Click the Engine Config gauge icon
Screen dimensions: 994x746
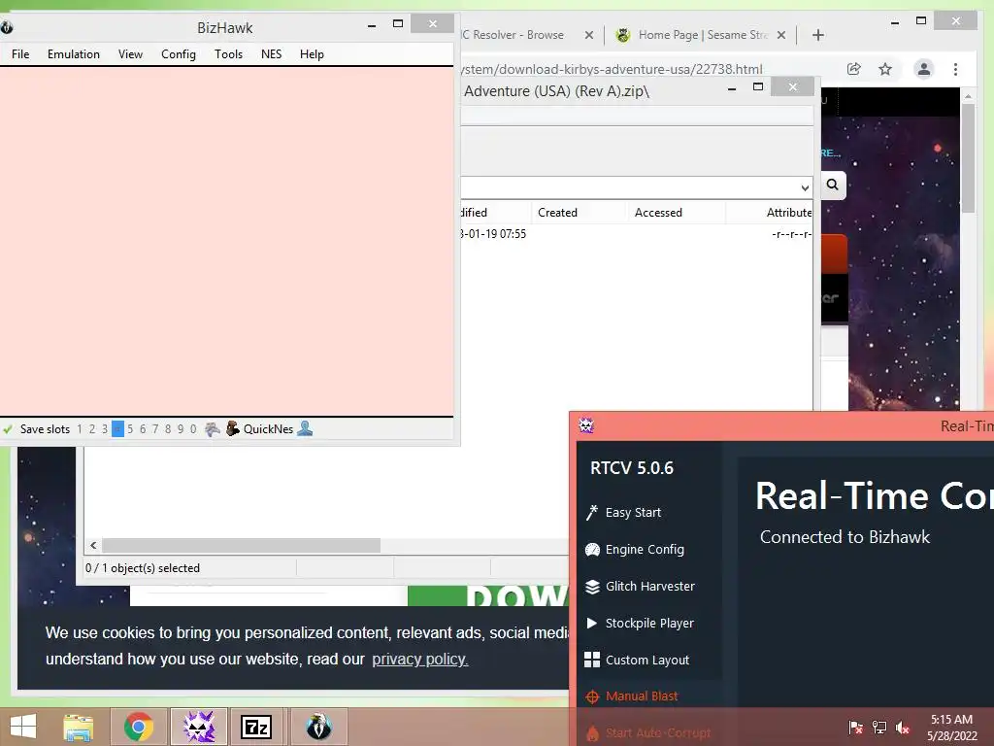point(592,550)
